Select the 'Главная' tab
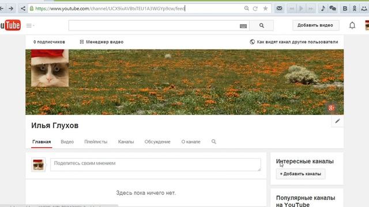 coord(42,142)
